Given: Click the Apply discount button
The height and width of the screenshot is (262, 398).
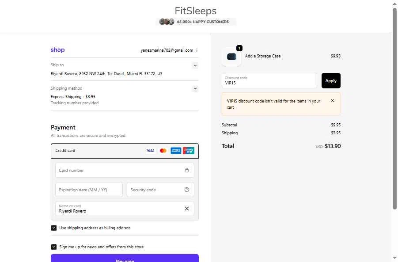Looking at the screenshot, I should (x=331, y=81).
